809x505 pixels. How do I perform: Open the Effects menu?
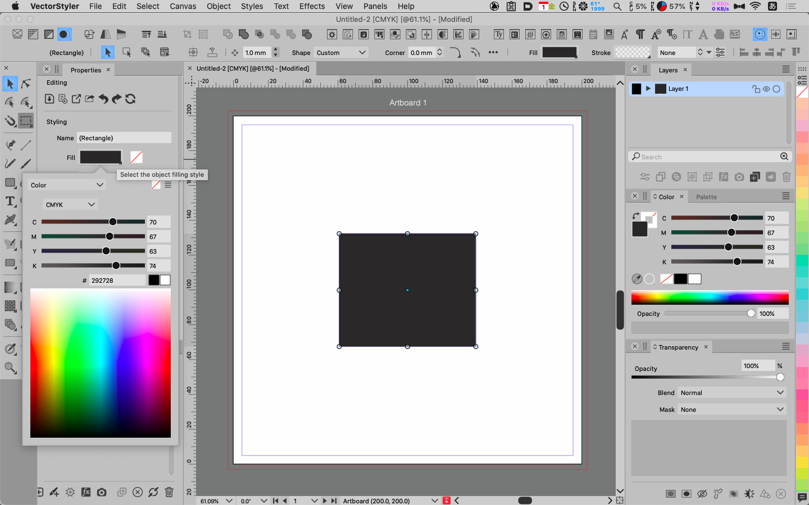tap(312, 6)
